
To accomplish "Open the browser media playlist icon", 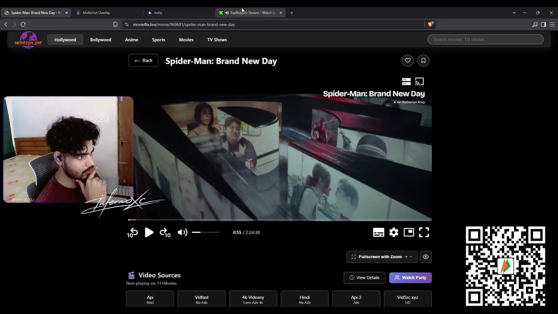I will pyautogui.click(x=535, y=24).
